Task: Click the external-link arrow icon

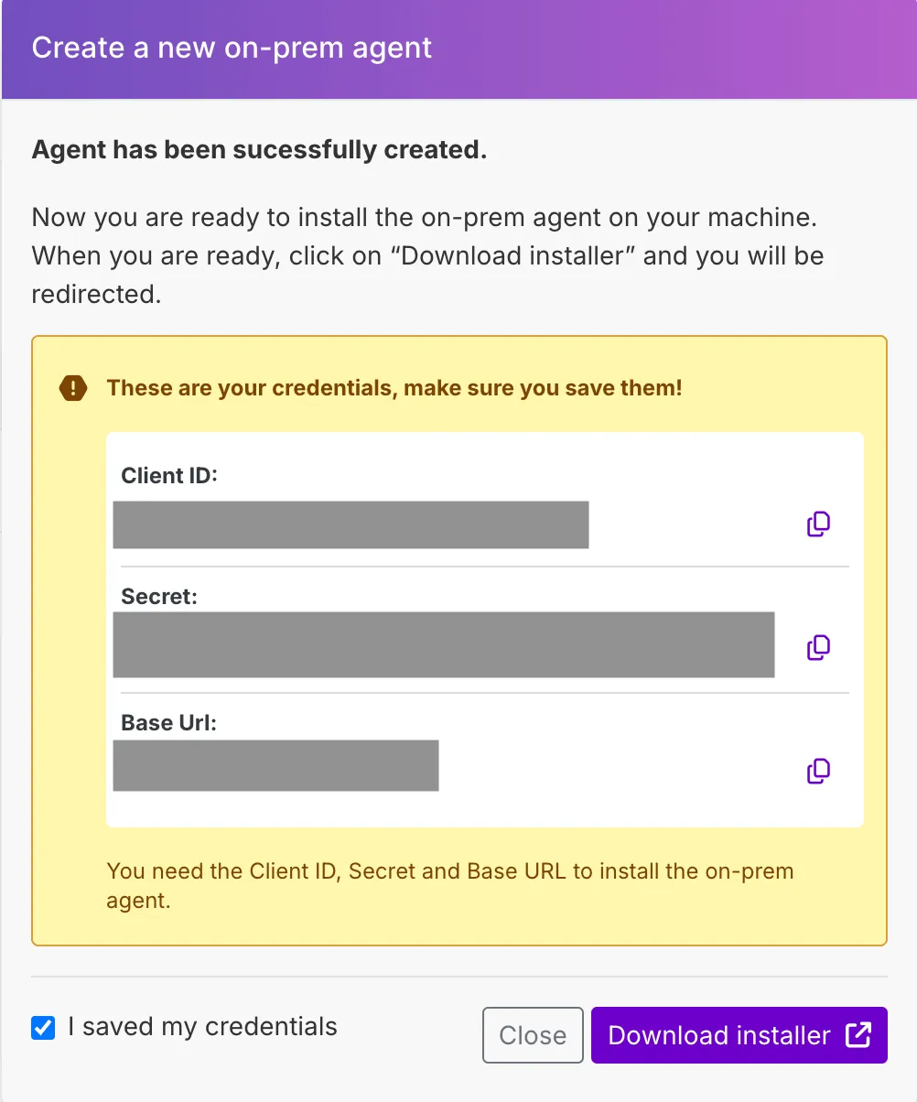Action: click(858, 1035)
